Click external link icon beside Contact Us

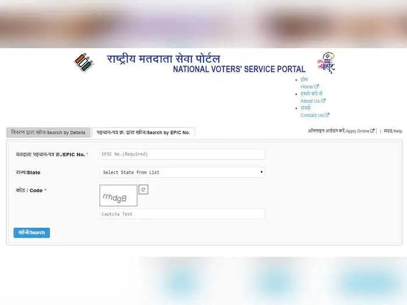(327, 115)
